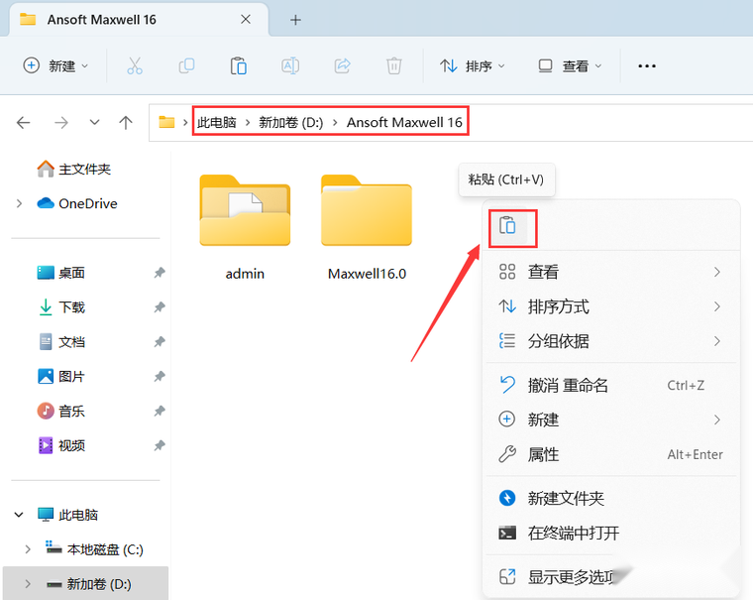Image resolution: width=753 pixels, height=600 pixels.
Task: Expand 新加卷 (D:) tree node
Action: click(x=28, y=584)
